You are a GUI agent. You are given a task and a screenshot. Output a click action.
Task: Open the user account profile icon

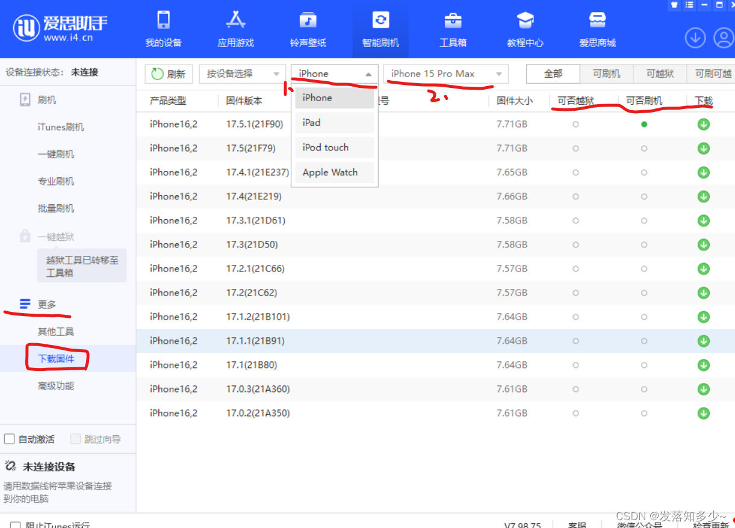(x=724, y=38)
